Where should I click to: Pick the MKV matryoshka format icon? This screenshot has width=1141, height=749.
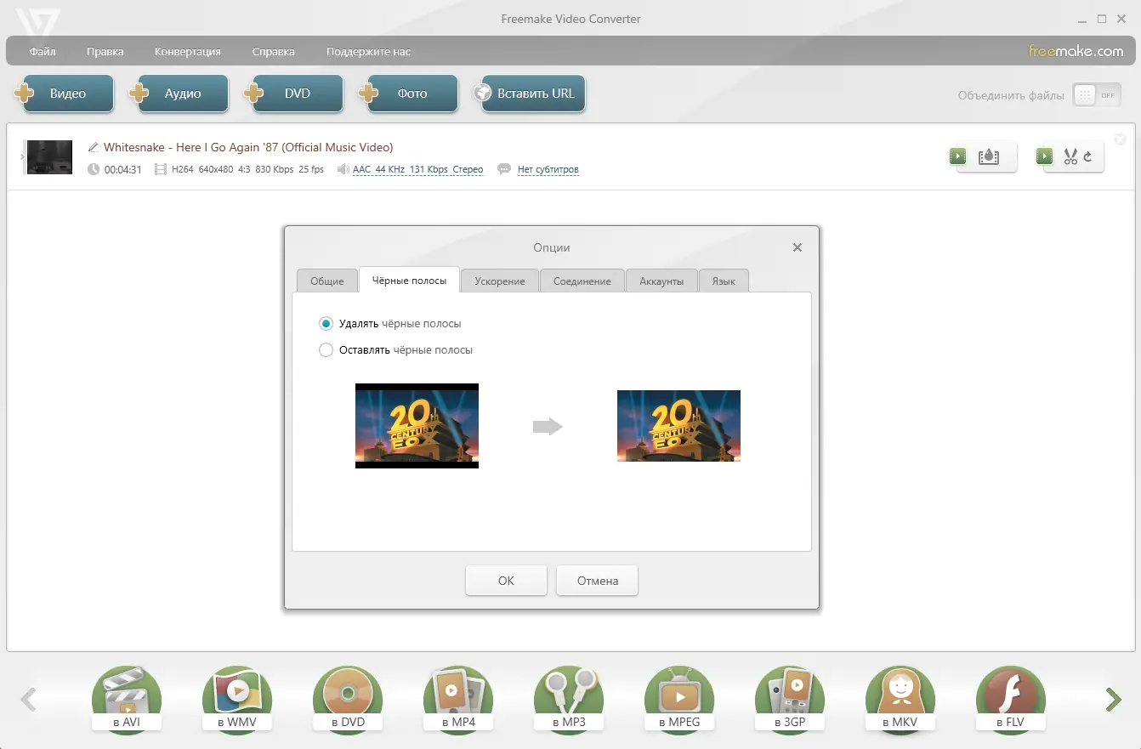pos(900,701)
